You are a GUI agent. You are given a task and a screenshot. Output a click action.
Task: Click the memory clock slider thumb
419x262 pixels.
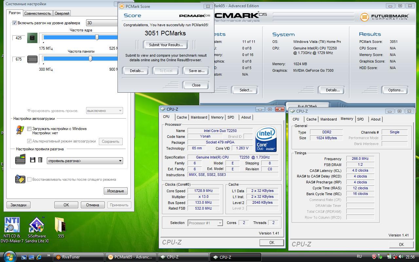90,59
